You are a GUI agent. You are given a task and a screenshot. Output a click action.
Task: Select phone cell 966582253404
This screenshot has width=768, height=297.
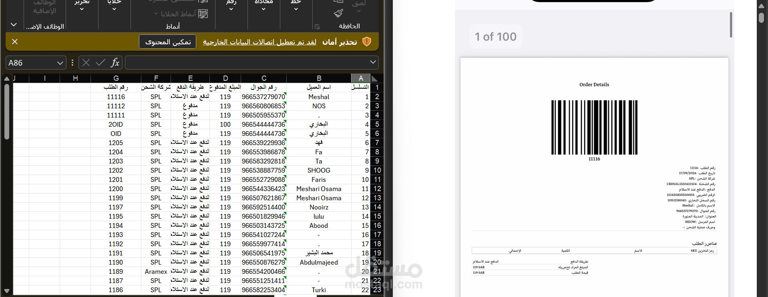[x=264, y=290]
